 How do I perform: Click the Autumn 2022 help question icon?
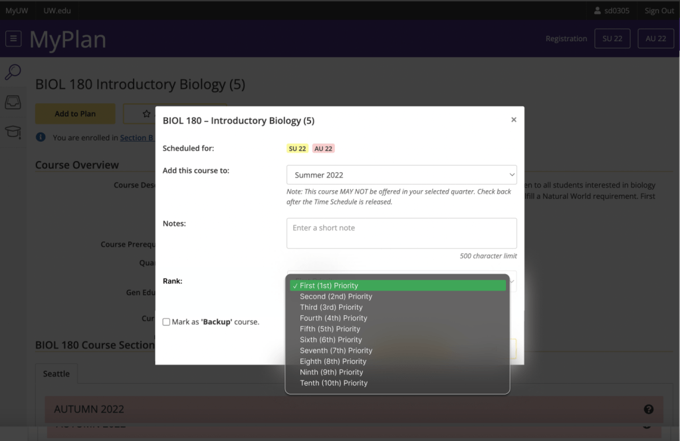649,409
